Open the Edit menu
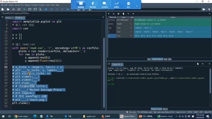Viewport: 212px width, 119px height. coord(6,5)
